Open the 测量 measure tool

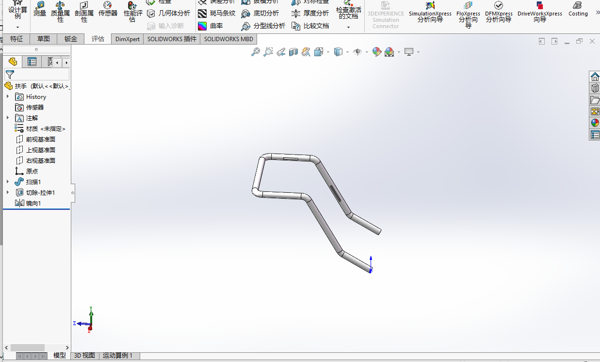[x=40, y=9]
